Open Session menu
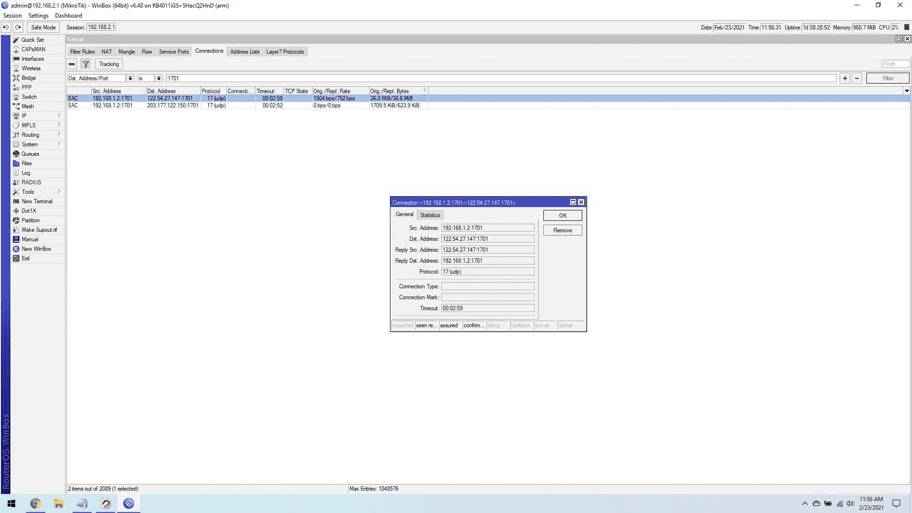Screen dimensions: 912x513 pyautogui.click(x=12, y=16)
